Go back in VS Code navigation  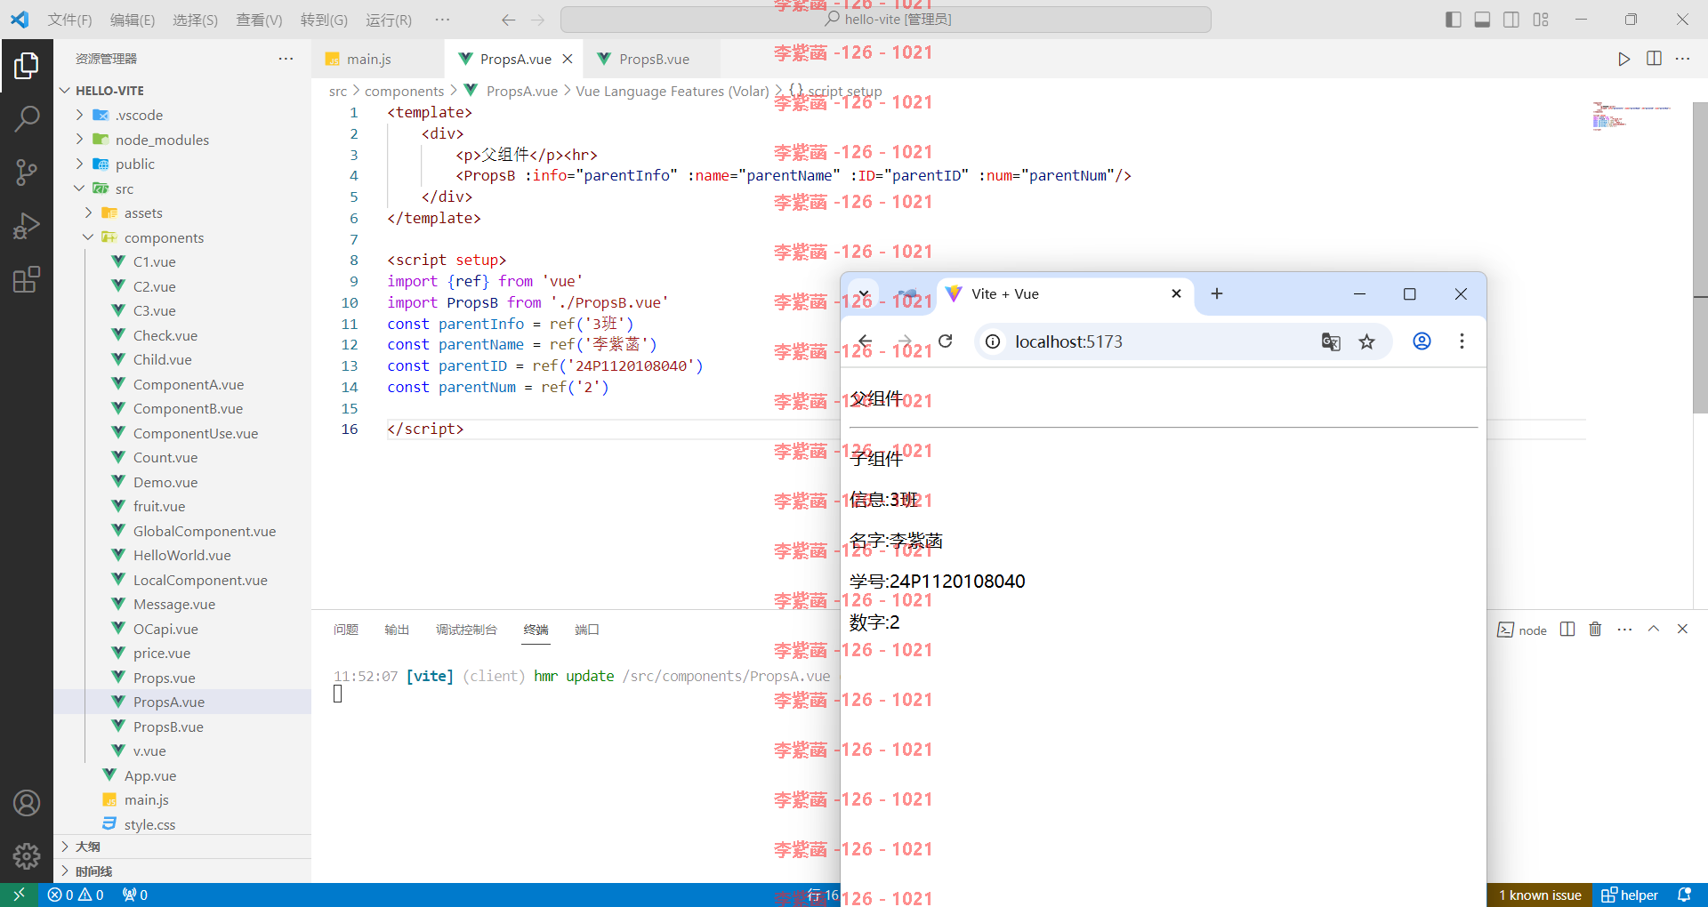[x=508, y=20]
